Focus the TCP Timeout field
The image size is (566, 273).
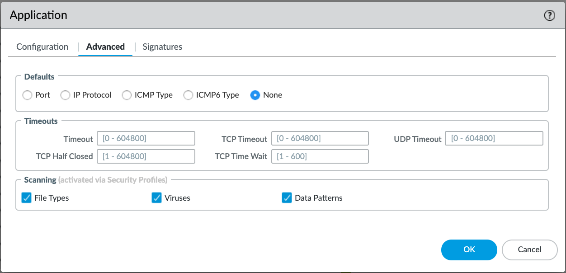[320, 138]
